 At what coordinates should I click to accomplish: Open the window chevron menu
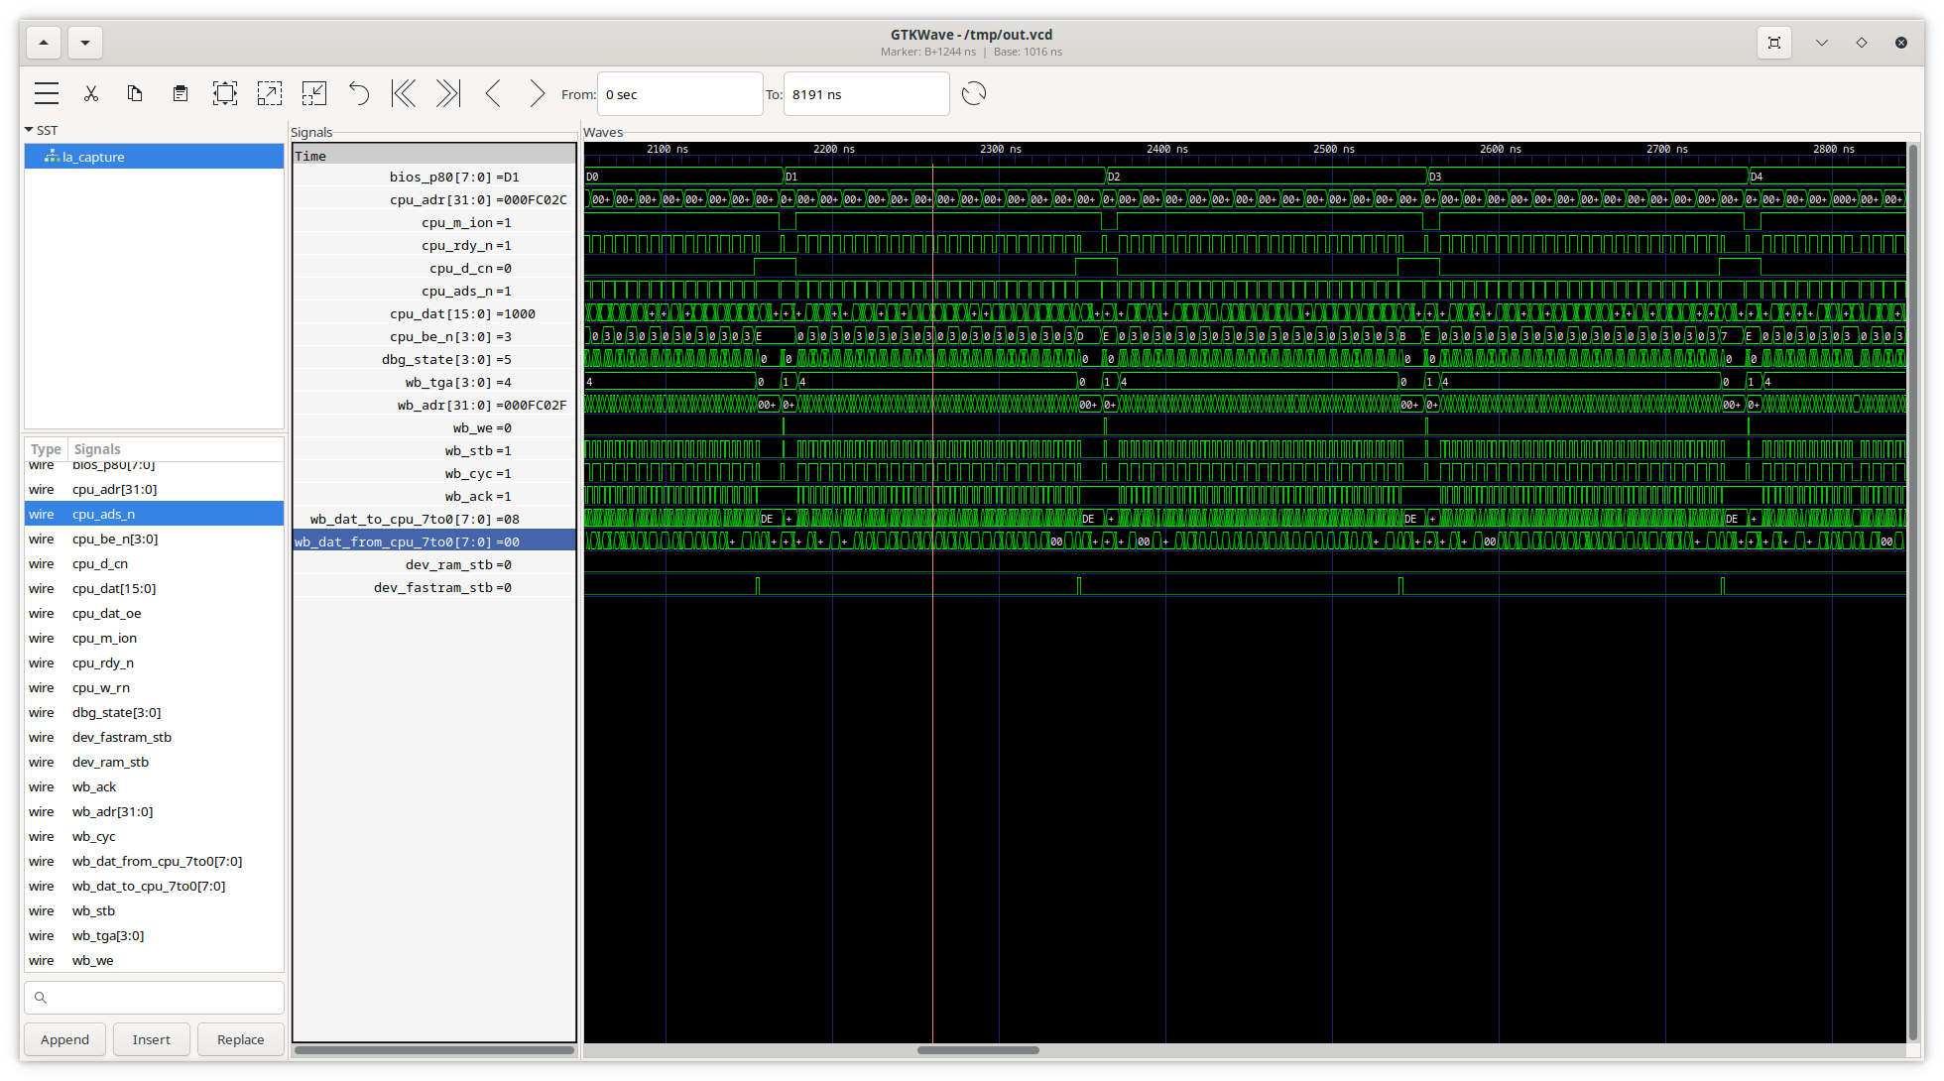(1821, 43)
